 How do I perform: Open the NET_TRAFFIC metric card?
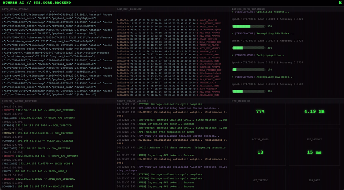[260, 179]
